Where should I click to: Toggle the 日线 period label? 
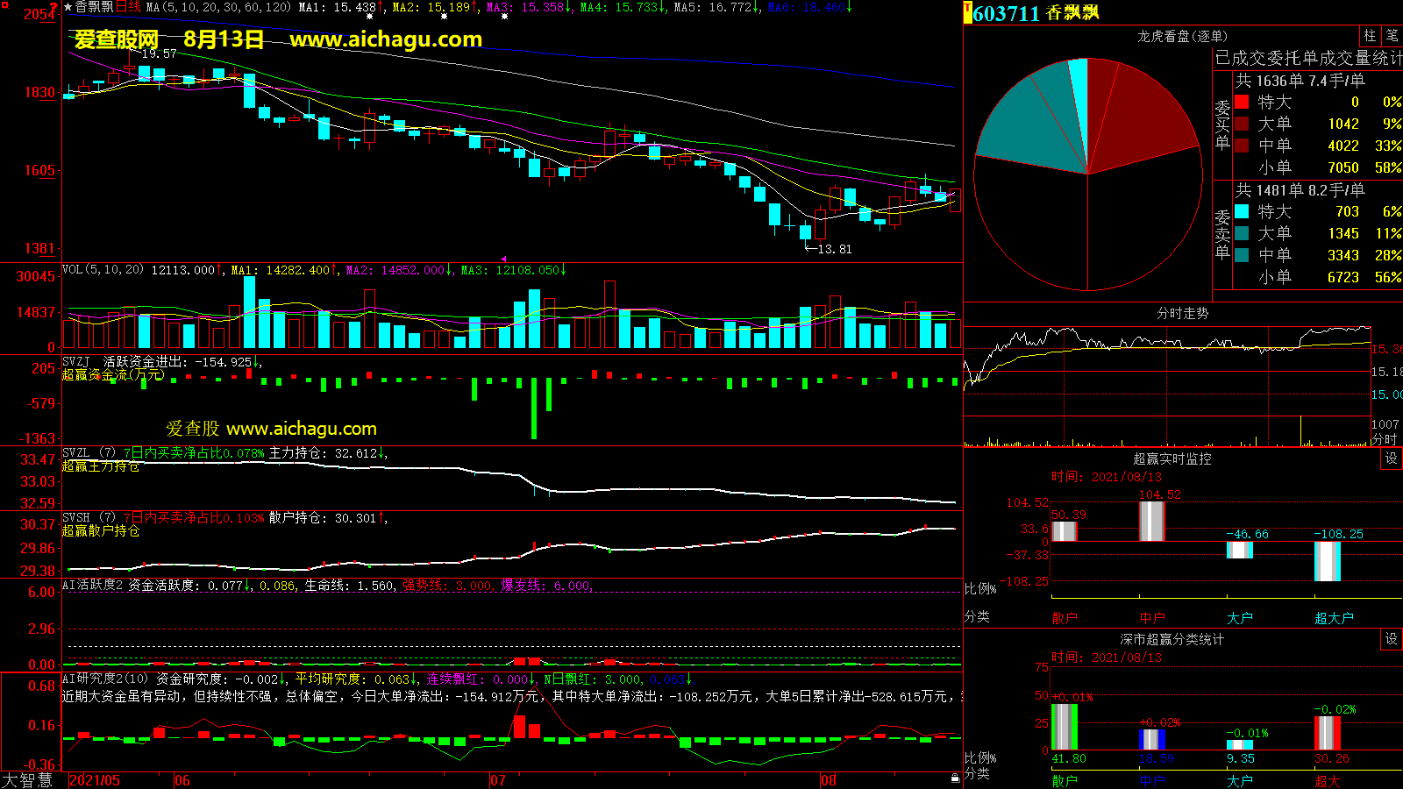point(128,7)
